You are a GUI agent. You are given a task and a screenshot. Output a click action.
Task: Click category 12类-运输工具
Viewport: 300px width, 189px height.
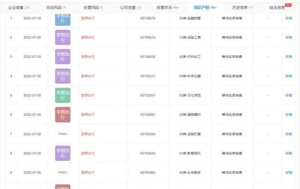(x=190, y=38)
